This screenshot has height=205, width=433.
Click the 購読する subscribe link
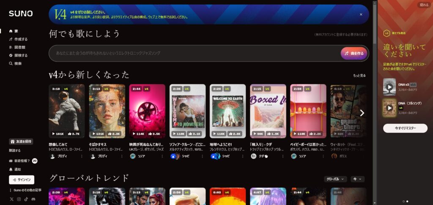(15, 151)
